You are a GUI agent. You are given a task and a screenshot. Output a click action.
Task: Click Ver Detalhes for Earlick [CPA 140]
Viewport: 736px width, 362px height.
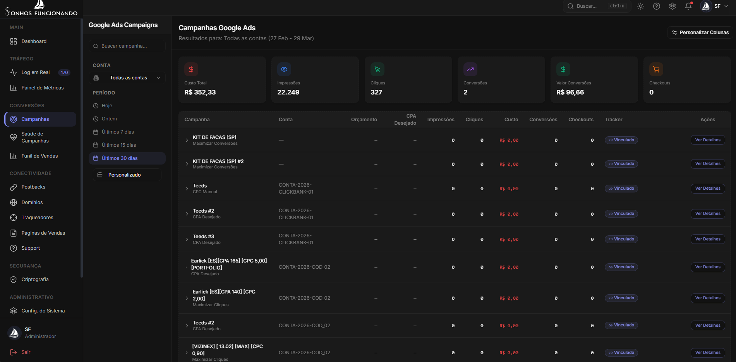pos(708,298)
